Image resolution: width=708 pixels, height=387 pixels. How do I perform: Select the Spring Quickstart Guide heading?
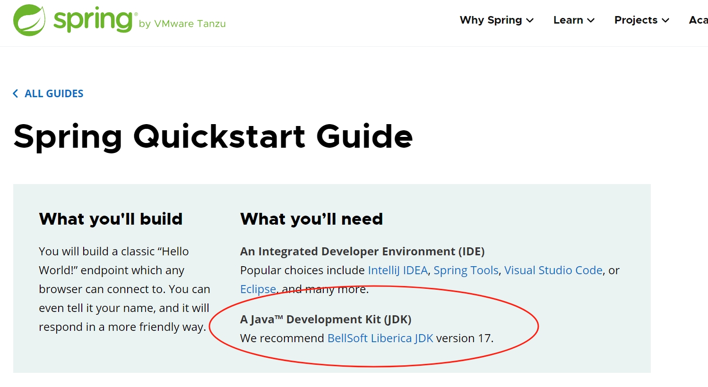pyautogui.click(x=213, y=137)
